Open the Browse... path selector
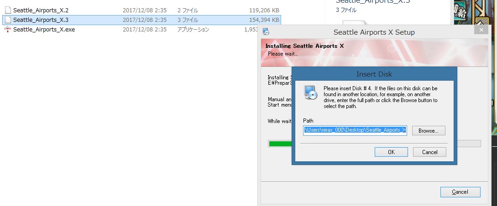Viewport: 497px width, 206px height. click(x=429, y=131)
